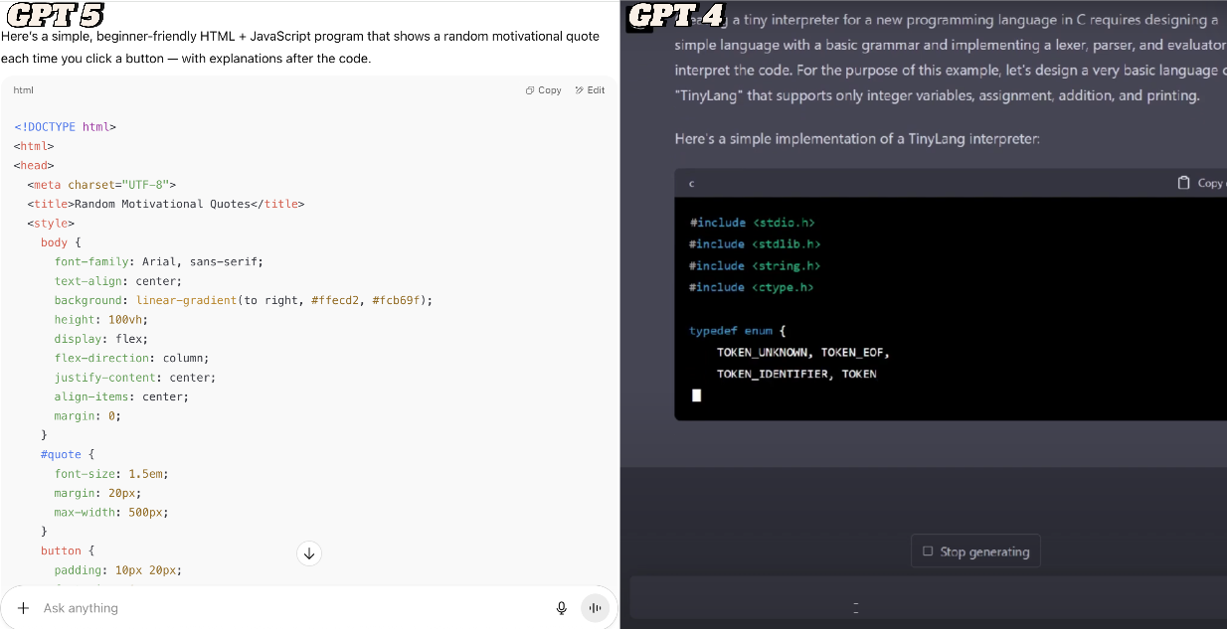This screenshot has width=1227, height=629.
Task: Open voice mode with the waveform icon
Action: [x=595, y=607]
